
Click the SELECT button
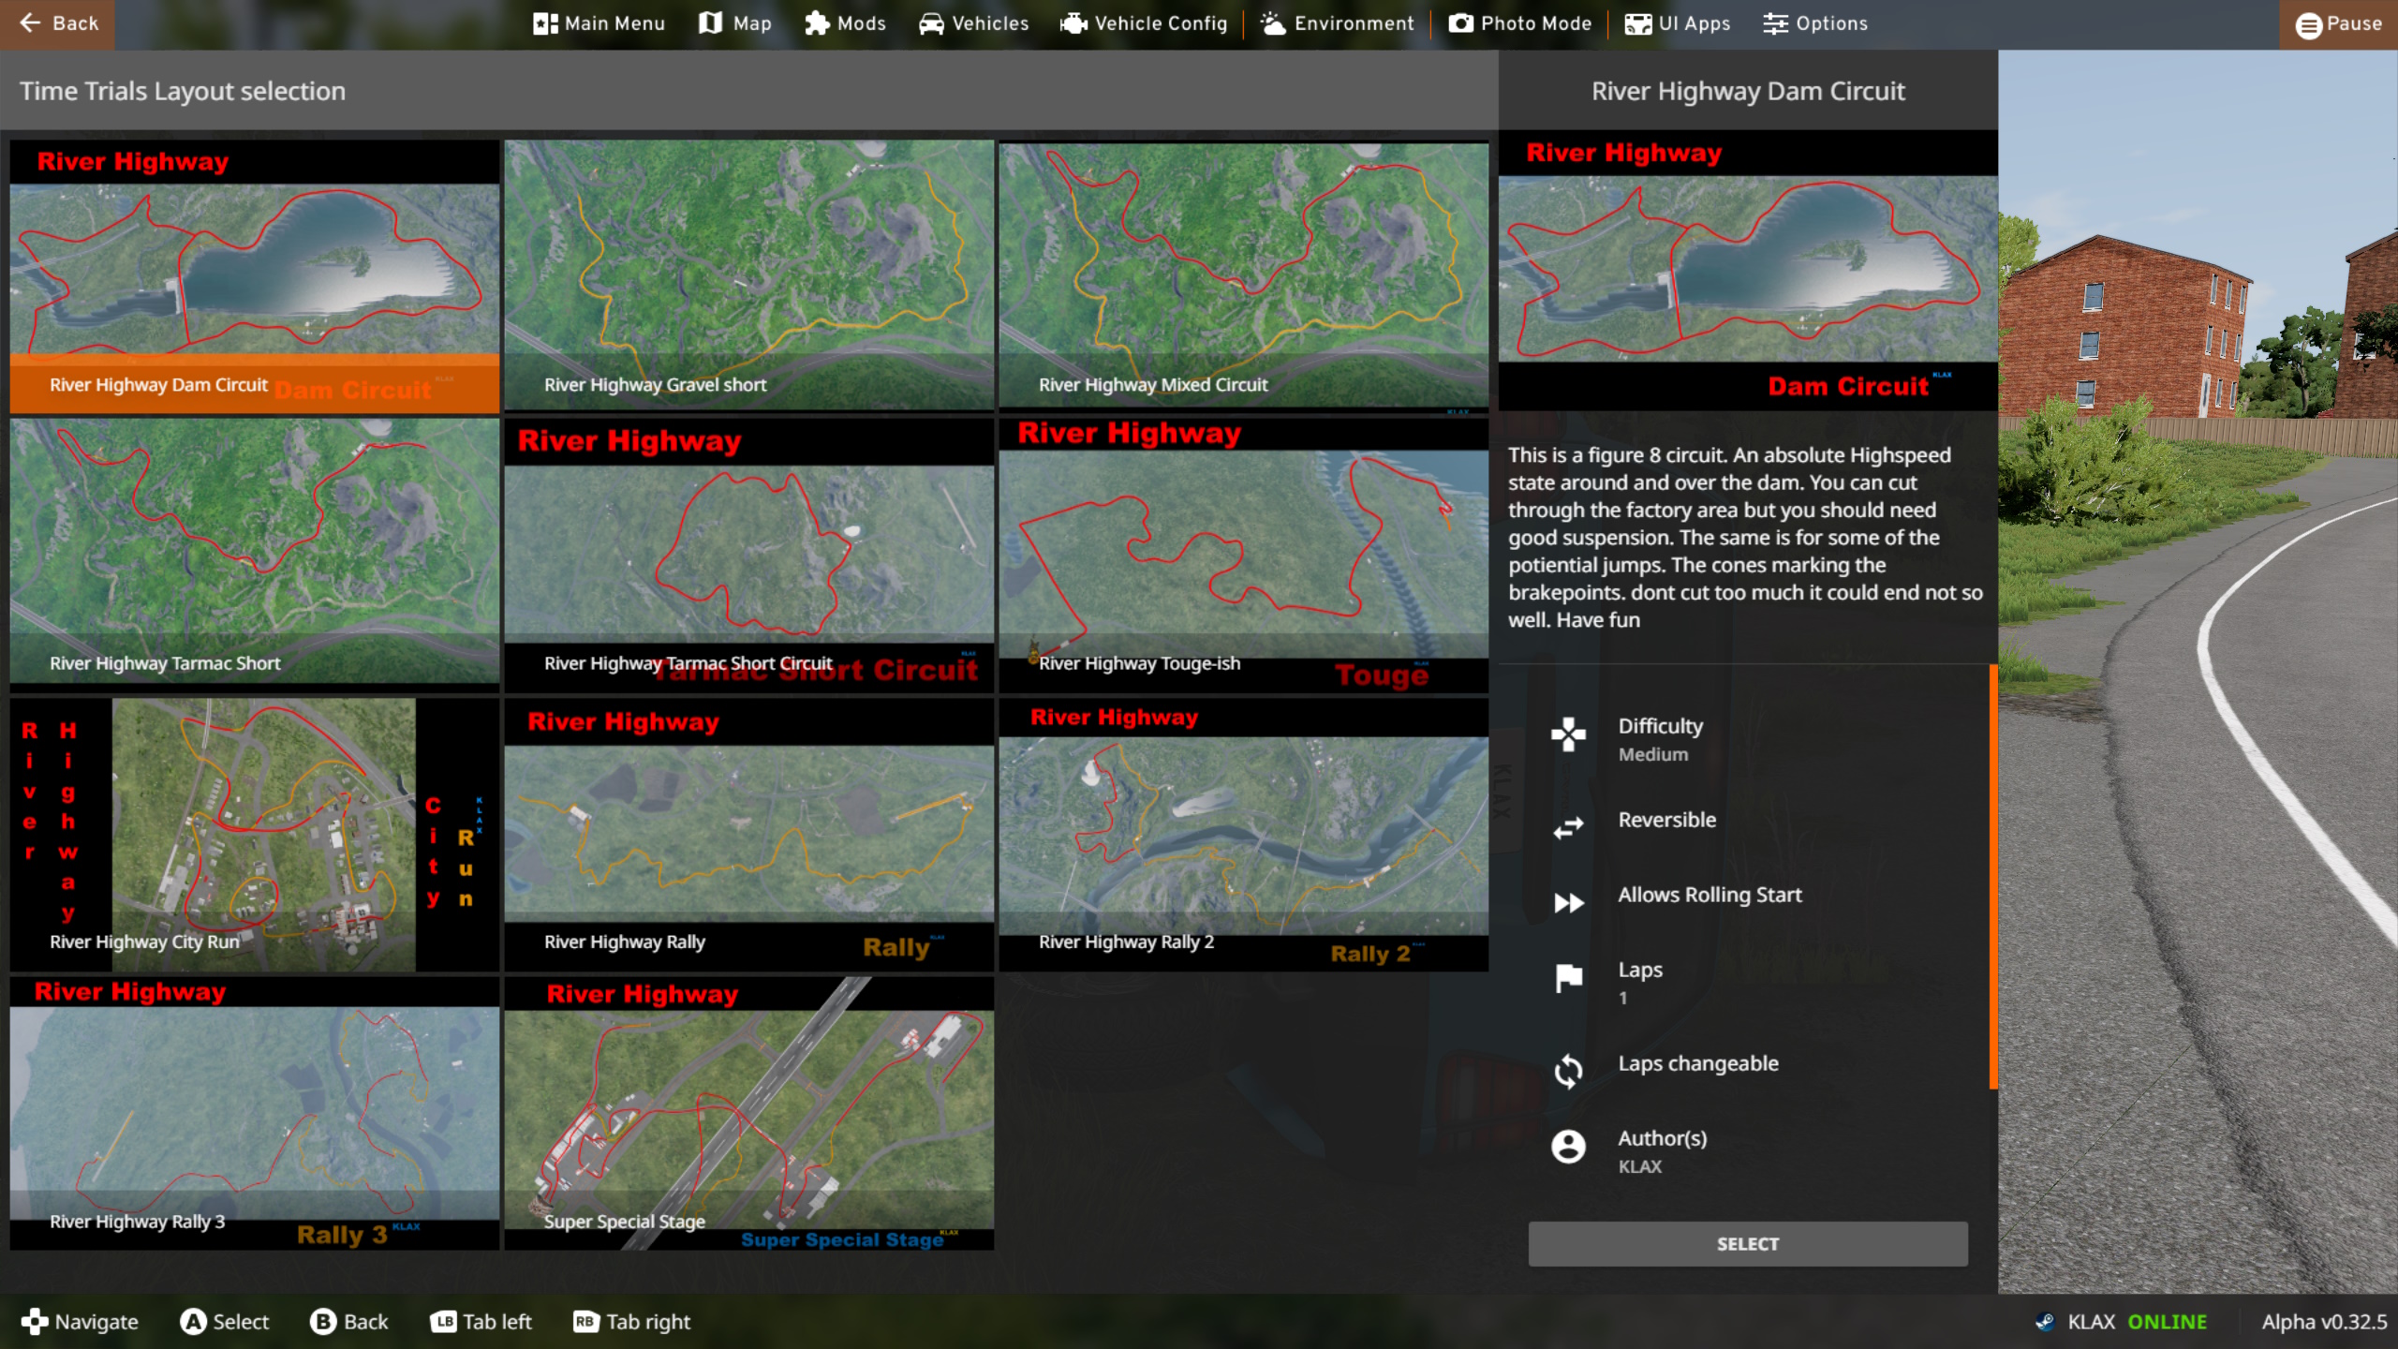coord(1748,1243)
